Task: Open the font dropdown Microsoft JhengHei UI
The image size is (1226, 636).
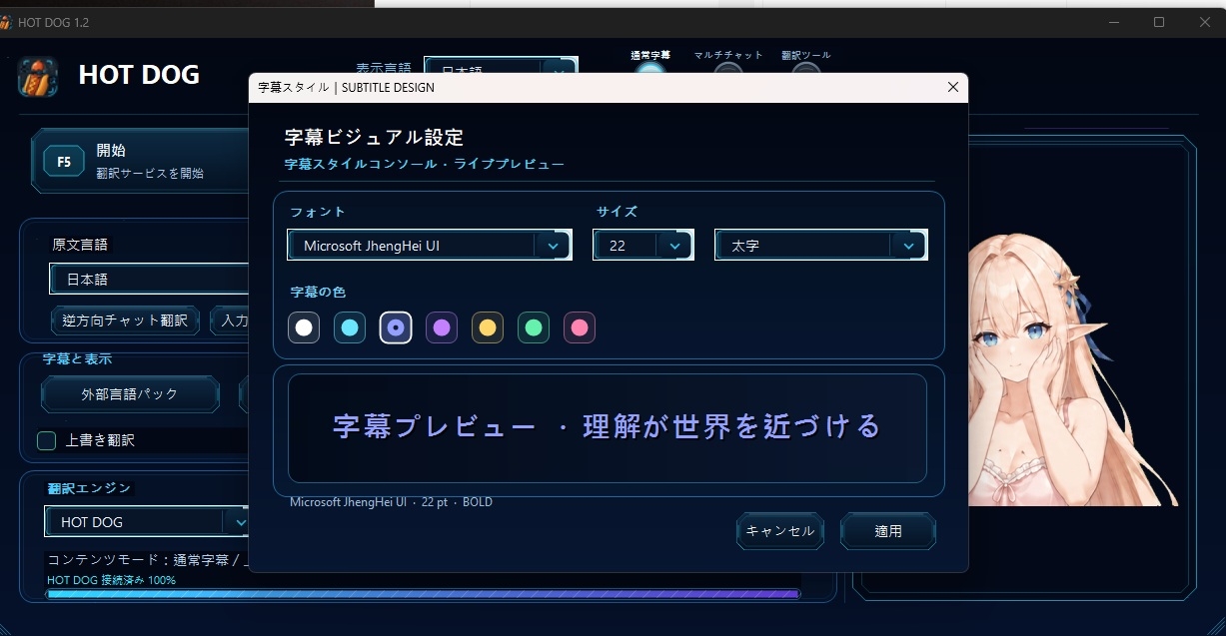Action: [x=429, y=246]
